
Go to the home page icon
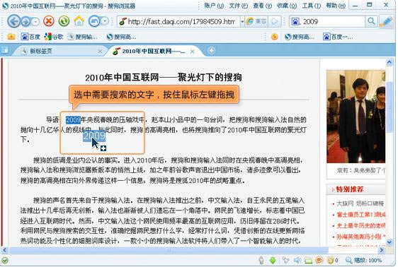pyautogui.click(x=79, y=21)
